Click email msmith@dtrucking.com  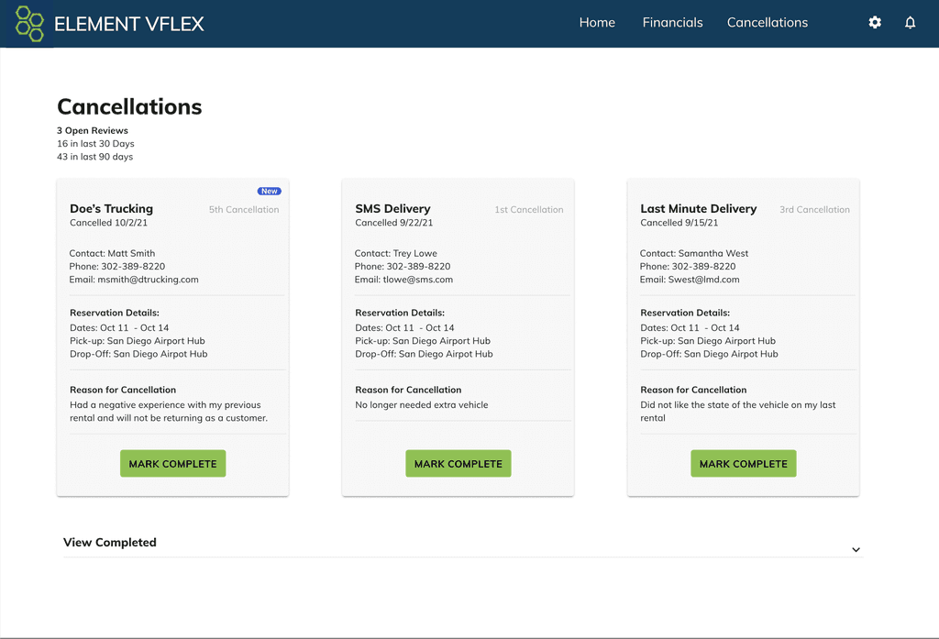pyautogui.click(x=148, y=280)
